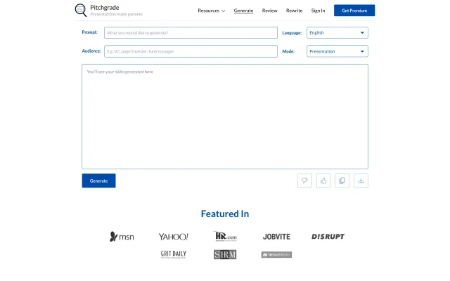
Task: Click the HR.com featured logo
Action: click(225, 237)
